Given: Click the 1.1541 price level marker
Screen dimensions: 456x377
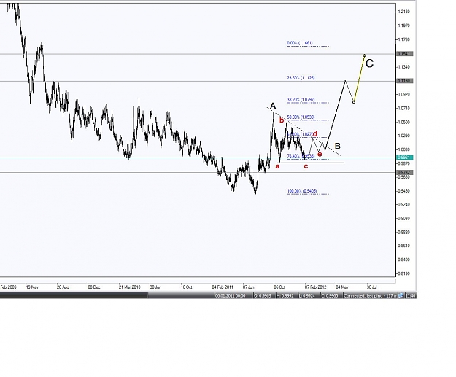Looking at the screenshot, I should (404, 54).
